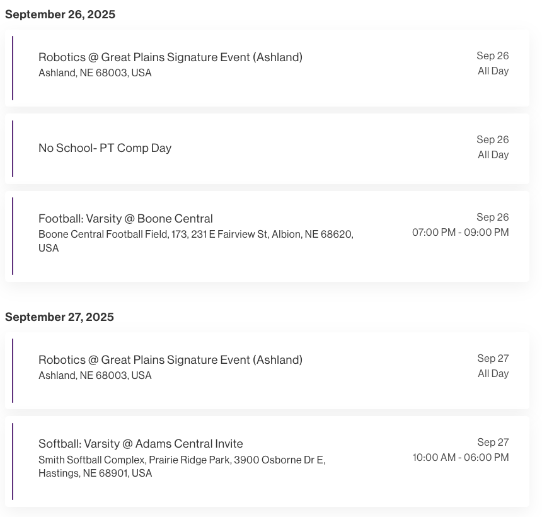Click the purple bar beside the Football event
Screen dimensions: 542x517
click(13, 236)
